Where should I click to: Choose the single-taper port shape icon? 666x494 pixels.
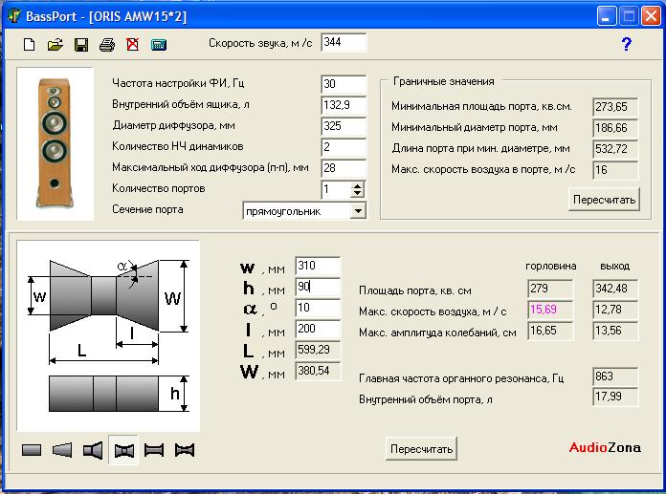point(62,450)
